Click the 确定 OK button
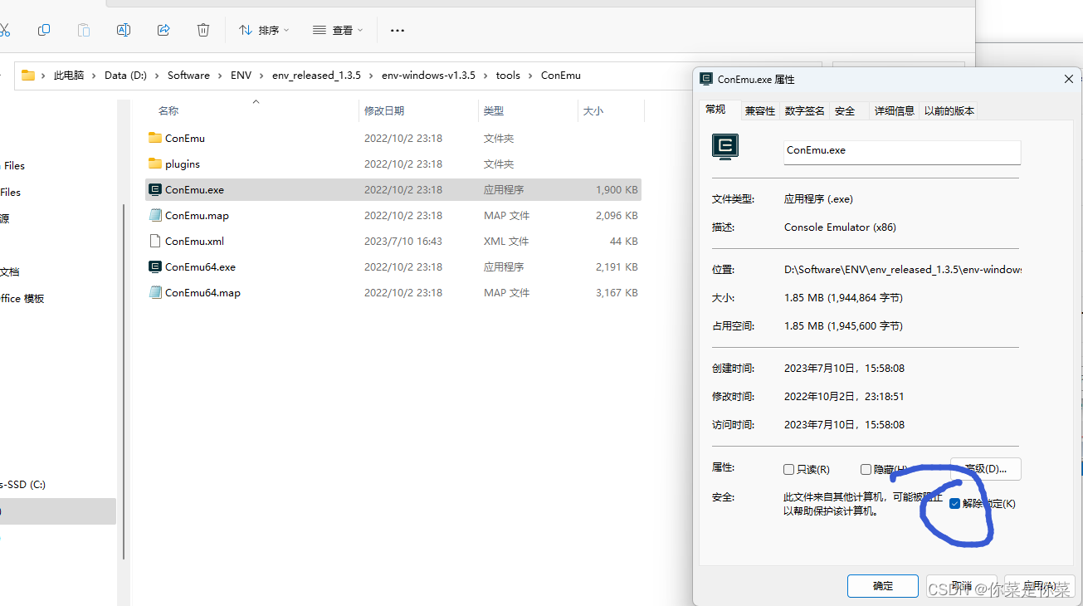1083x606 pixels. [883, 585]
